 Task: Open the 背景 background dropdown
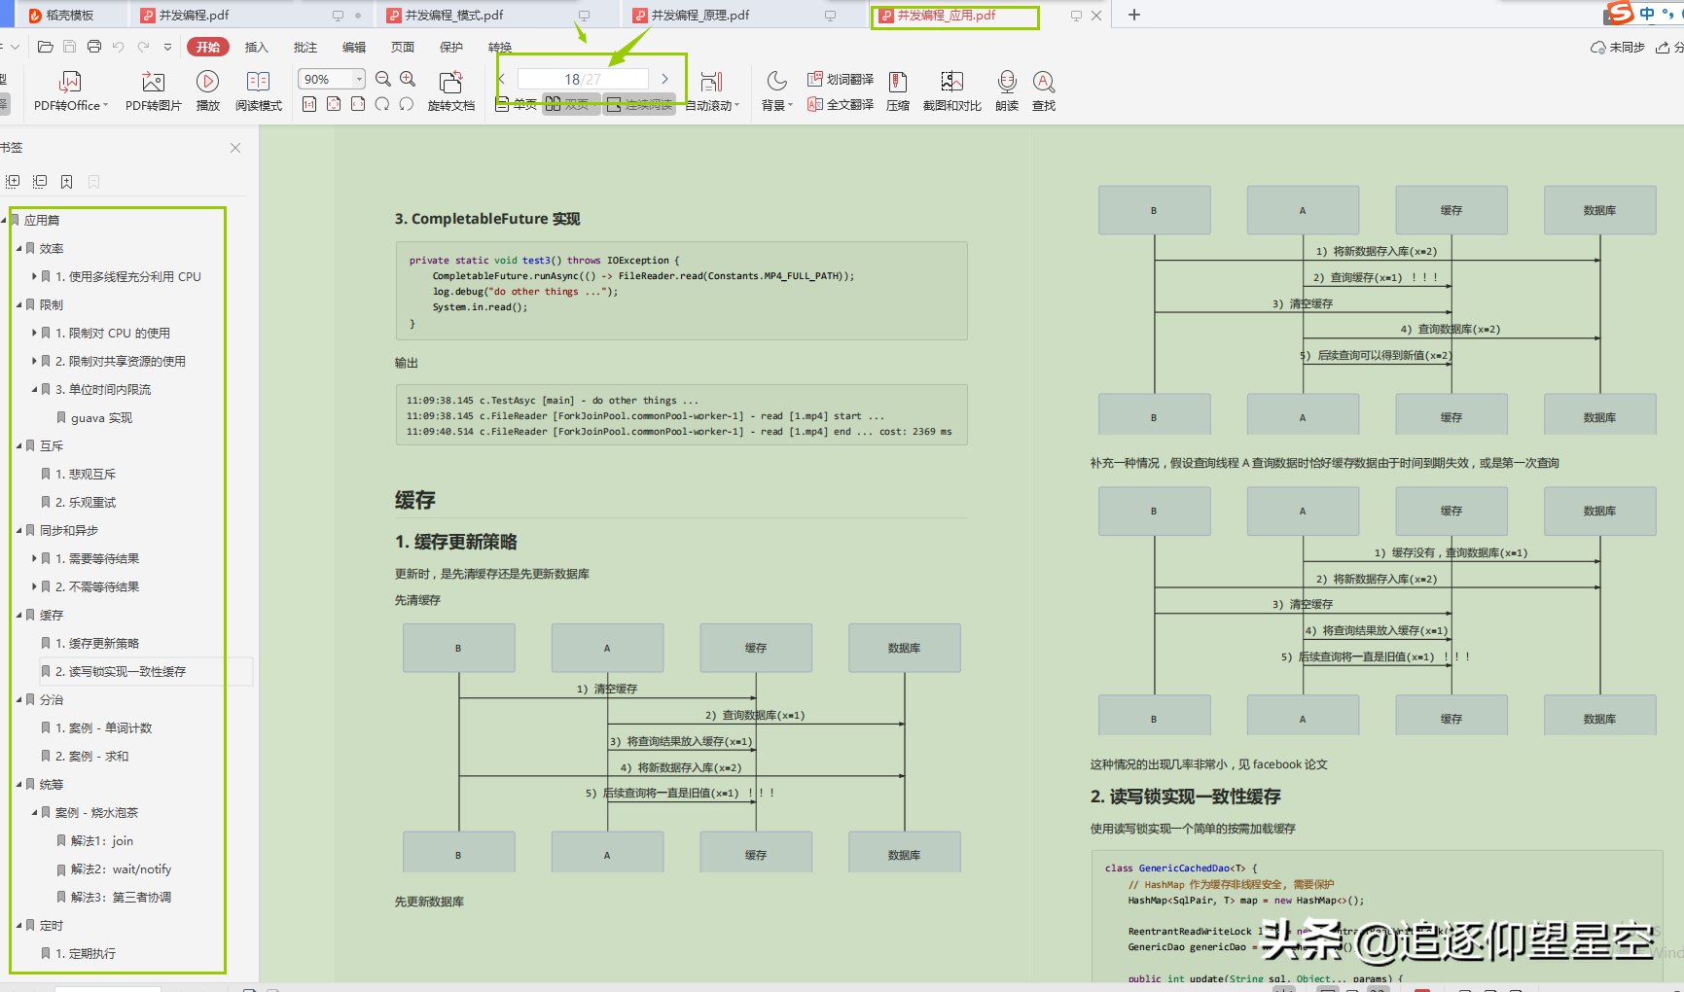point(777,105)
